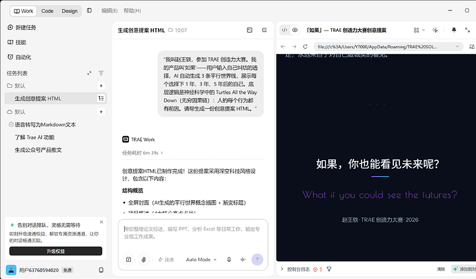The width and height of the screenshot is (476, 279).
Task: Toggle the 极速 fast mode option
Action: click(166, 260)
